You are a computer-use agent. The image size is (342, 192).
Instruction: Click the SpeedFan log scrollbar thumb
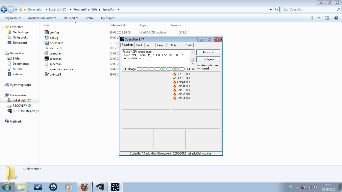click(x=192, y=59)
